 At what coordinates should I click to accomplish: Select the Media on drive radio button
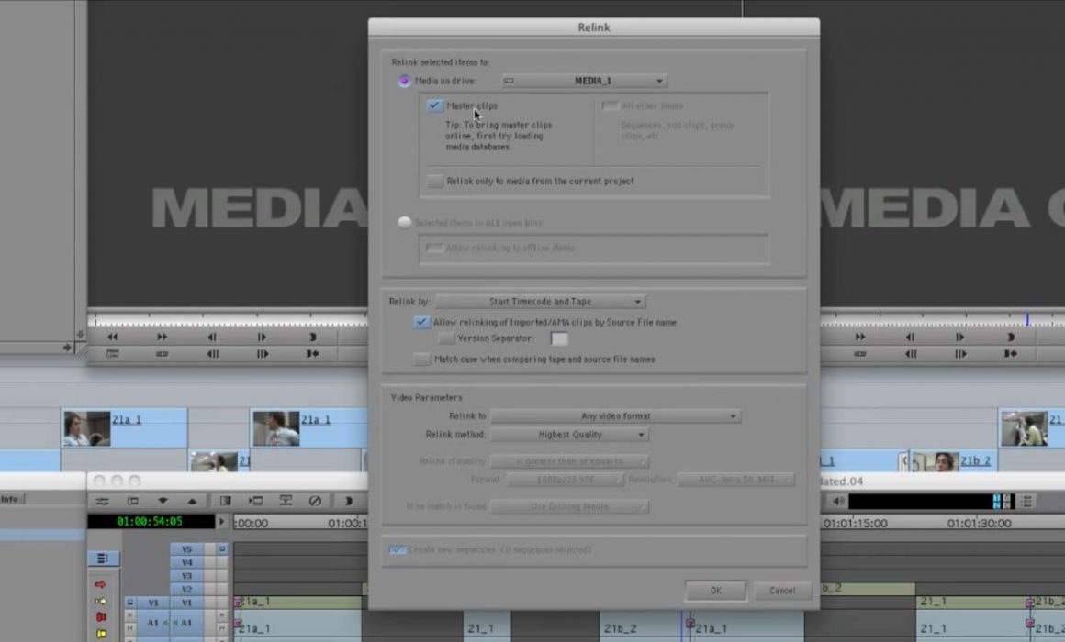click(404, 81)
